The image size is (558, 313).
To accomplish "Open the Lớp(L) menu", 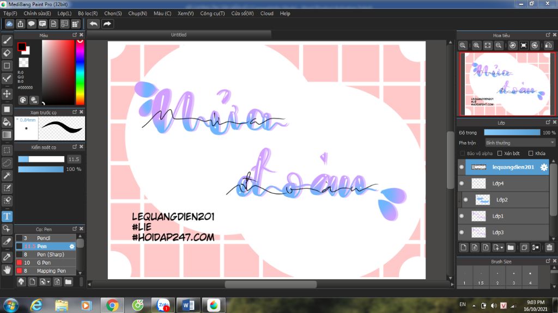I will 64,13.
